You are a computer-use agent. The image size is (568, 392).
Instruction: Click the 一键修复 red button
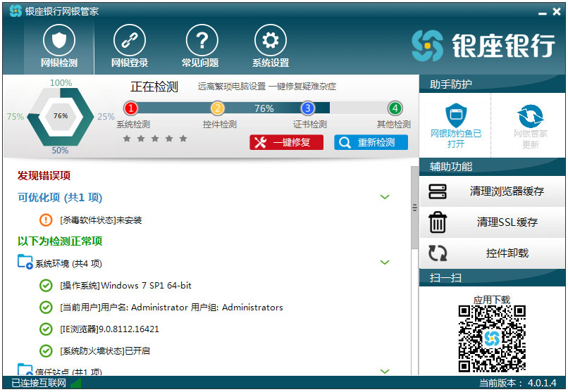point(287,142)
